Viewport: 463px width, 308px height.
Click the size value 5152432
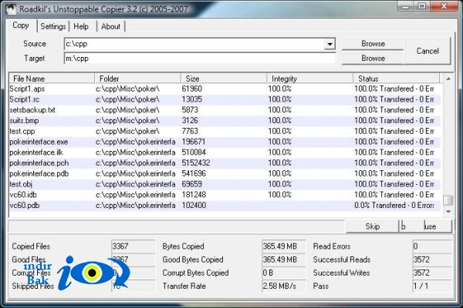point(196,163)
